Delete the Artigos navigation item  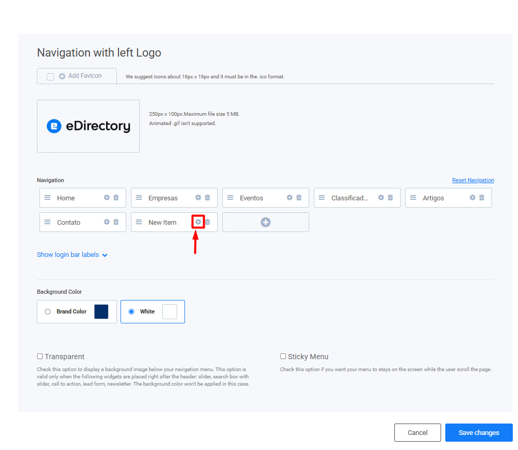click(x=482, y=198)
